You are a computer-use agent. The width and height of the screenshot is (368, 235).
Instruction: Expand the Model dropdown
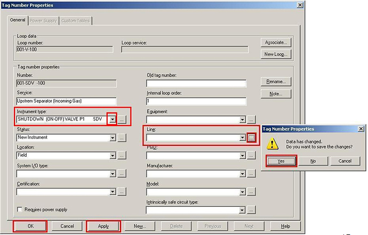pos(242,192)
